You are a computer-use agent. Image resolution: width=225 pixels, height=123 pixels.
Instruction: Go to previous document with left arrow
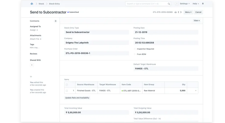(x=178, y=12)
